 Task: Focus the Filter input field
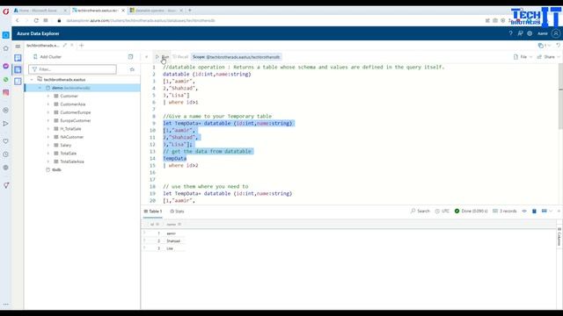pyautogui.click(x=72, y=69)
